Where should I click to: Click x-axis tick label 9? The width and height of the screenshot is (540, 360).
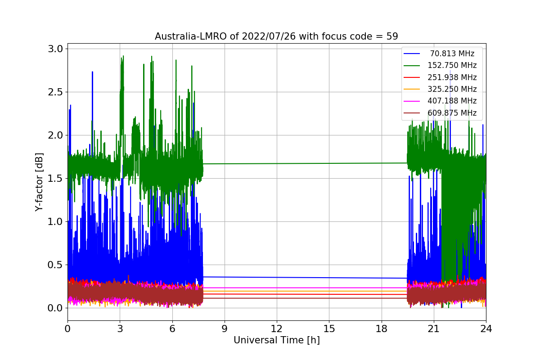(x=225, y=329)
